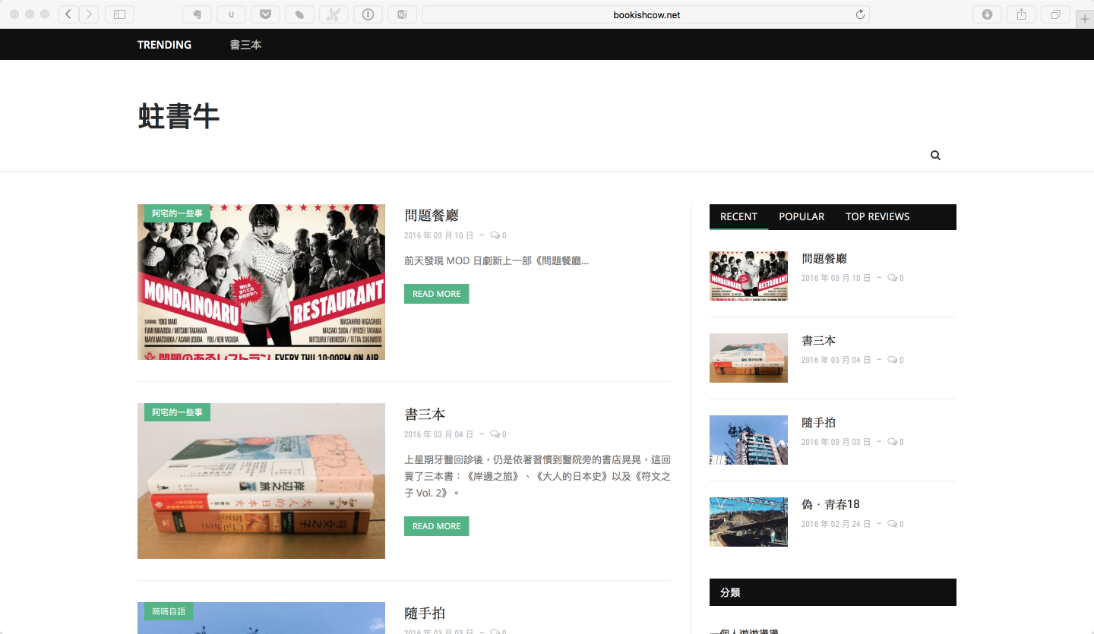Click 書三本 in the trending bar
Image resolution: width=1094 pixels, height=634 pixels.
[245, 45]
